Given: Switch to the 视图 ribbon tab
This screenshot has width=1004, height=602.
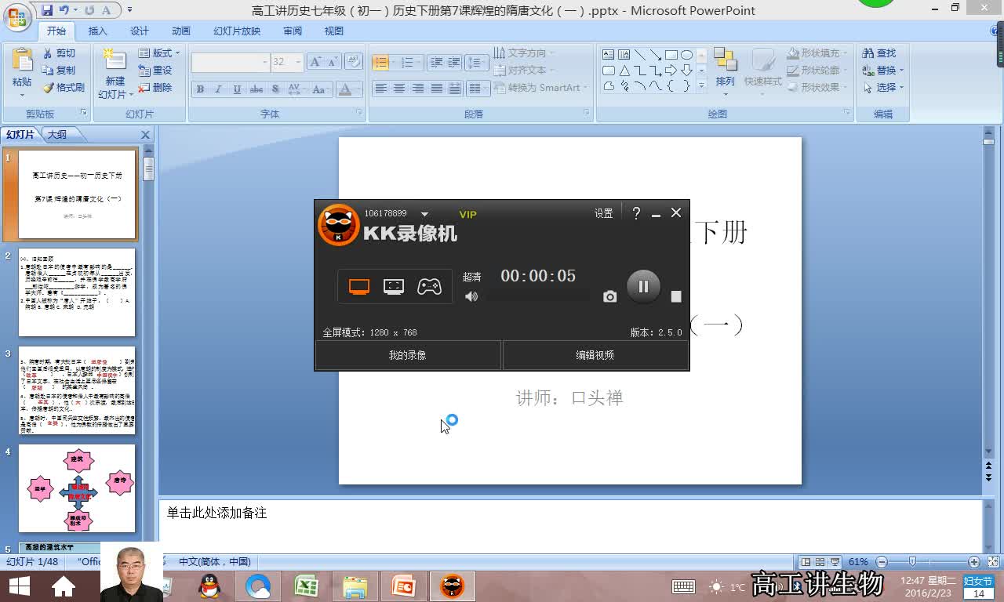Looking at the screenshot, I should point(334,31).
